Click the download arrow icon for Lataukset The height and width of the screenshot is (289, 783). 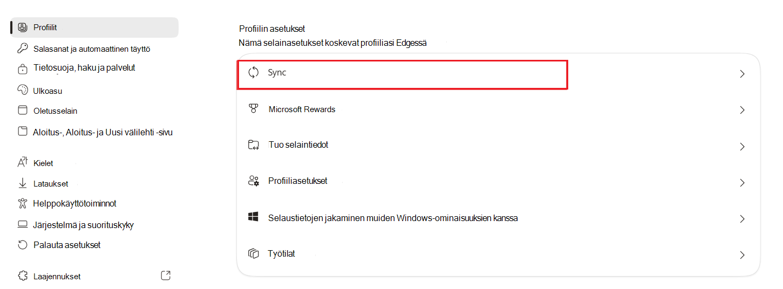click(x=23, y=183)
